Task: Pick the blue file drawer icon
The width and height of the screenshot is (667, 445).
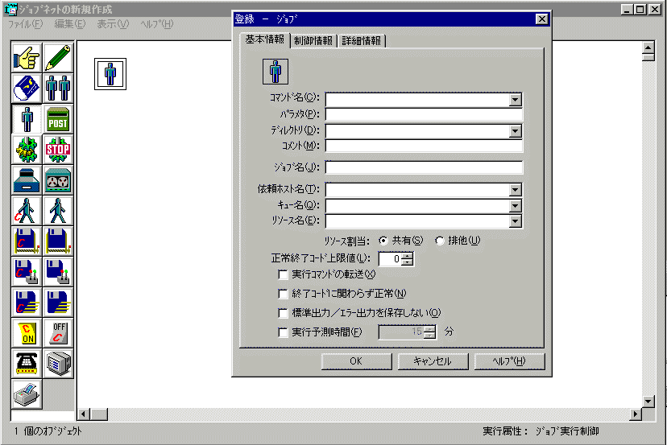Action: click(x=27, y=180)
